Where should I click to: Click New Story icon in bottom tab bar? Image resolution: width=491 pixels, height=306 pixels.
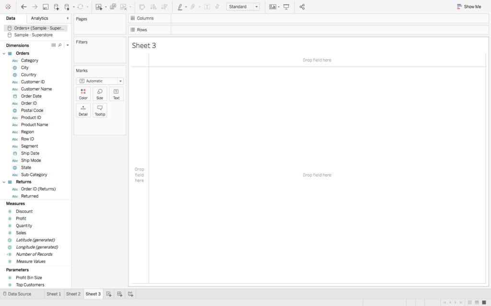(130, 294)
